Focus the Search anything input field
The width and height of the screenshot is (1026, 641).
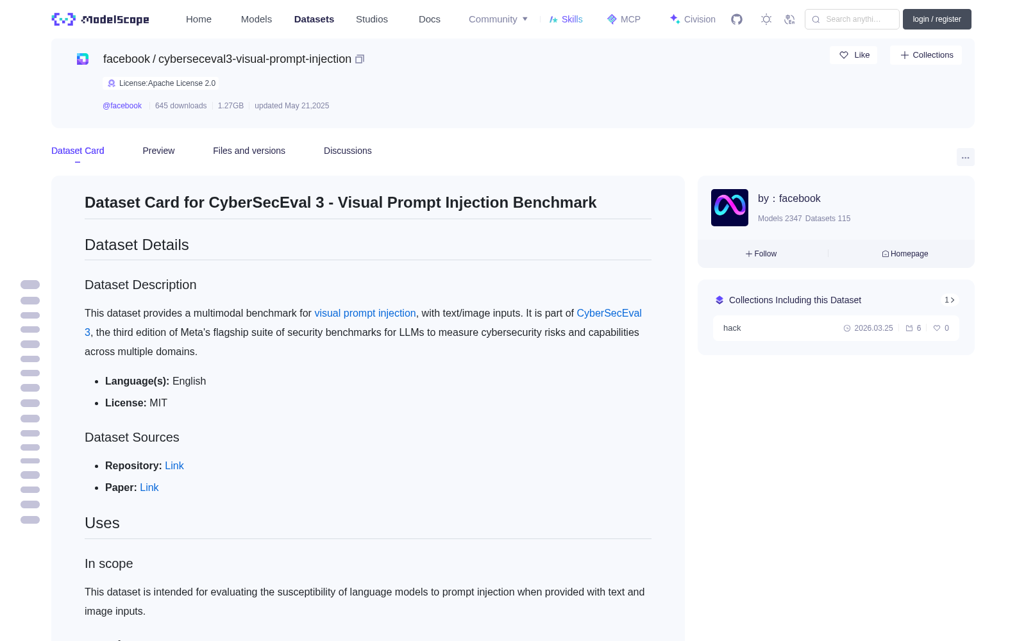tap(852, 19)
